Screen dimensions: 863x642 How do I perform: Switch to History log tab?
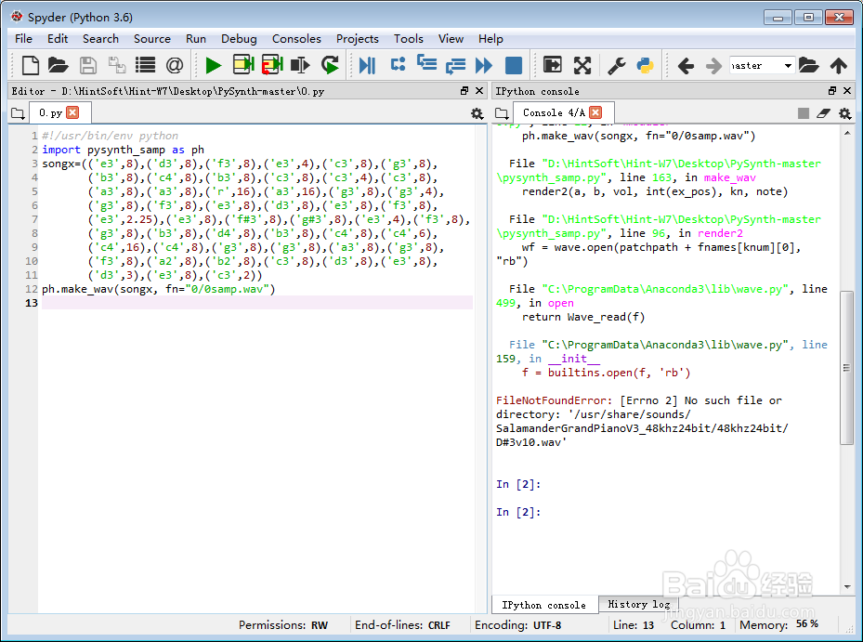click(638, 604)
